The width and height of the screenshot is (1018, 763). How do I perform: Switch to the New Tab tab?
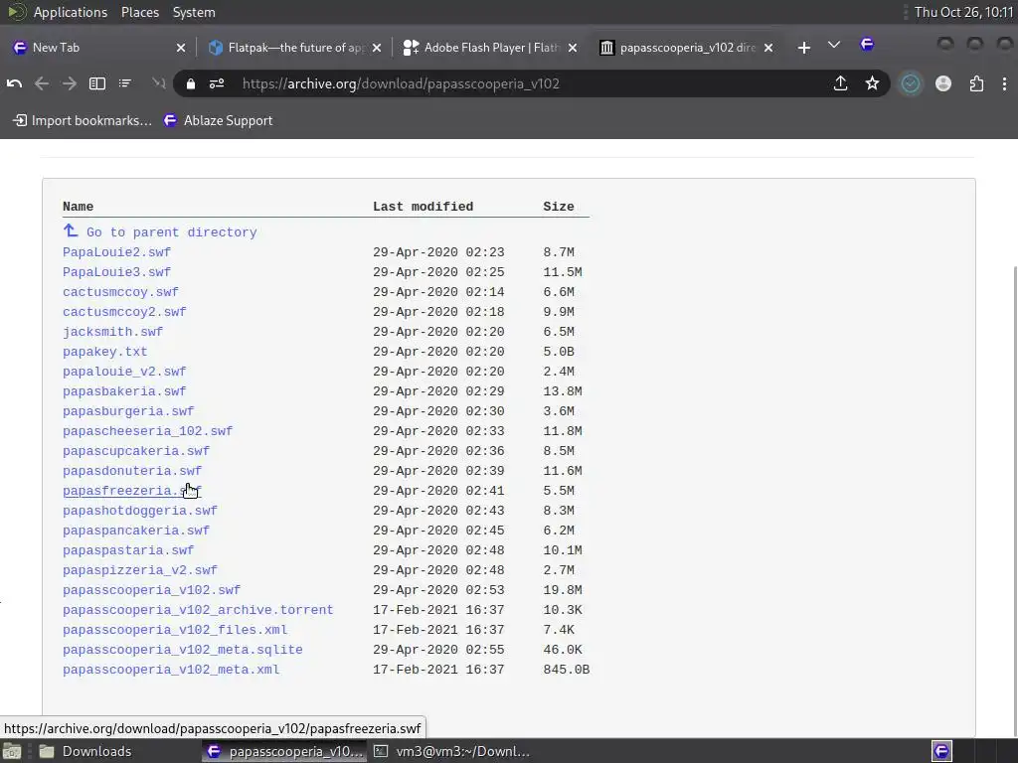pos(97,48)
